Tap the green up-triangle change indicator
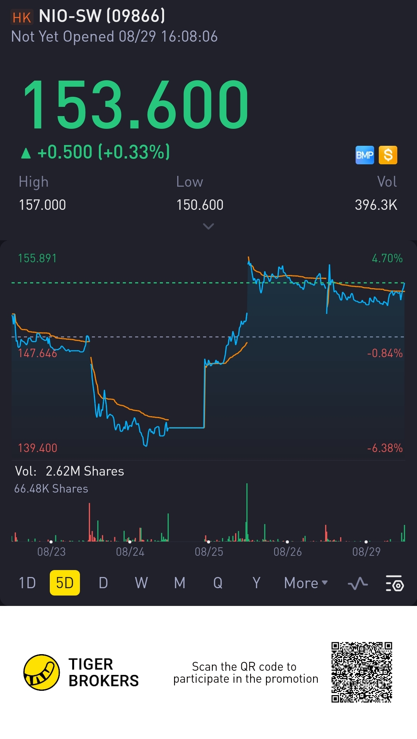Screen dimensions: 417x739 click(x=26, y=153)
